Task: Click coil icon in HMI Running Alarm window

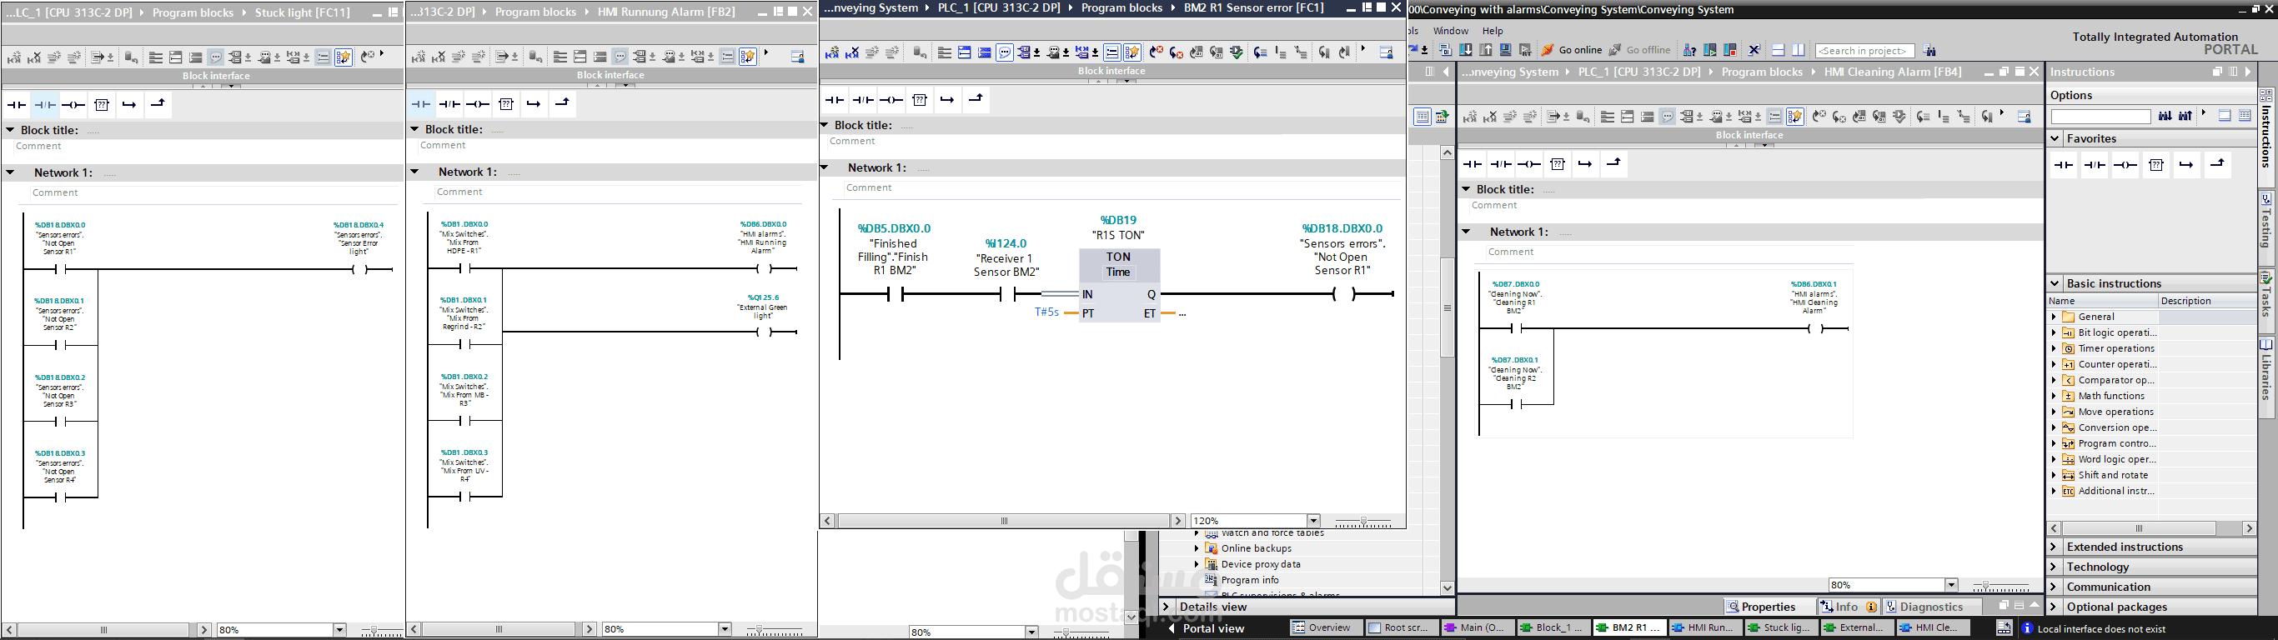Action: point(478,104)
